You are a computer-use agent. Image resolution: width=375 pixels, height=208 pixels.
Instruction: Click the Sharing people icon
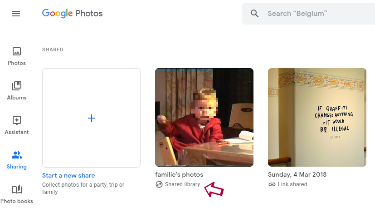coord(17,155)
